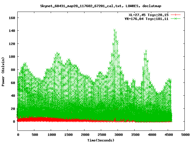Click the 4500 tick label on the time axis
Image resolution: width=191 pixels, height=143 pixels.
tap(168, 135)
